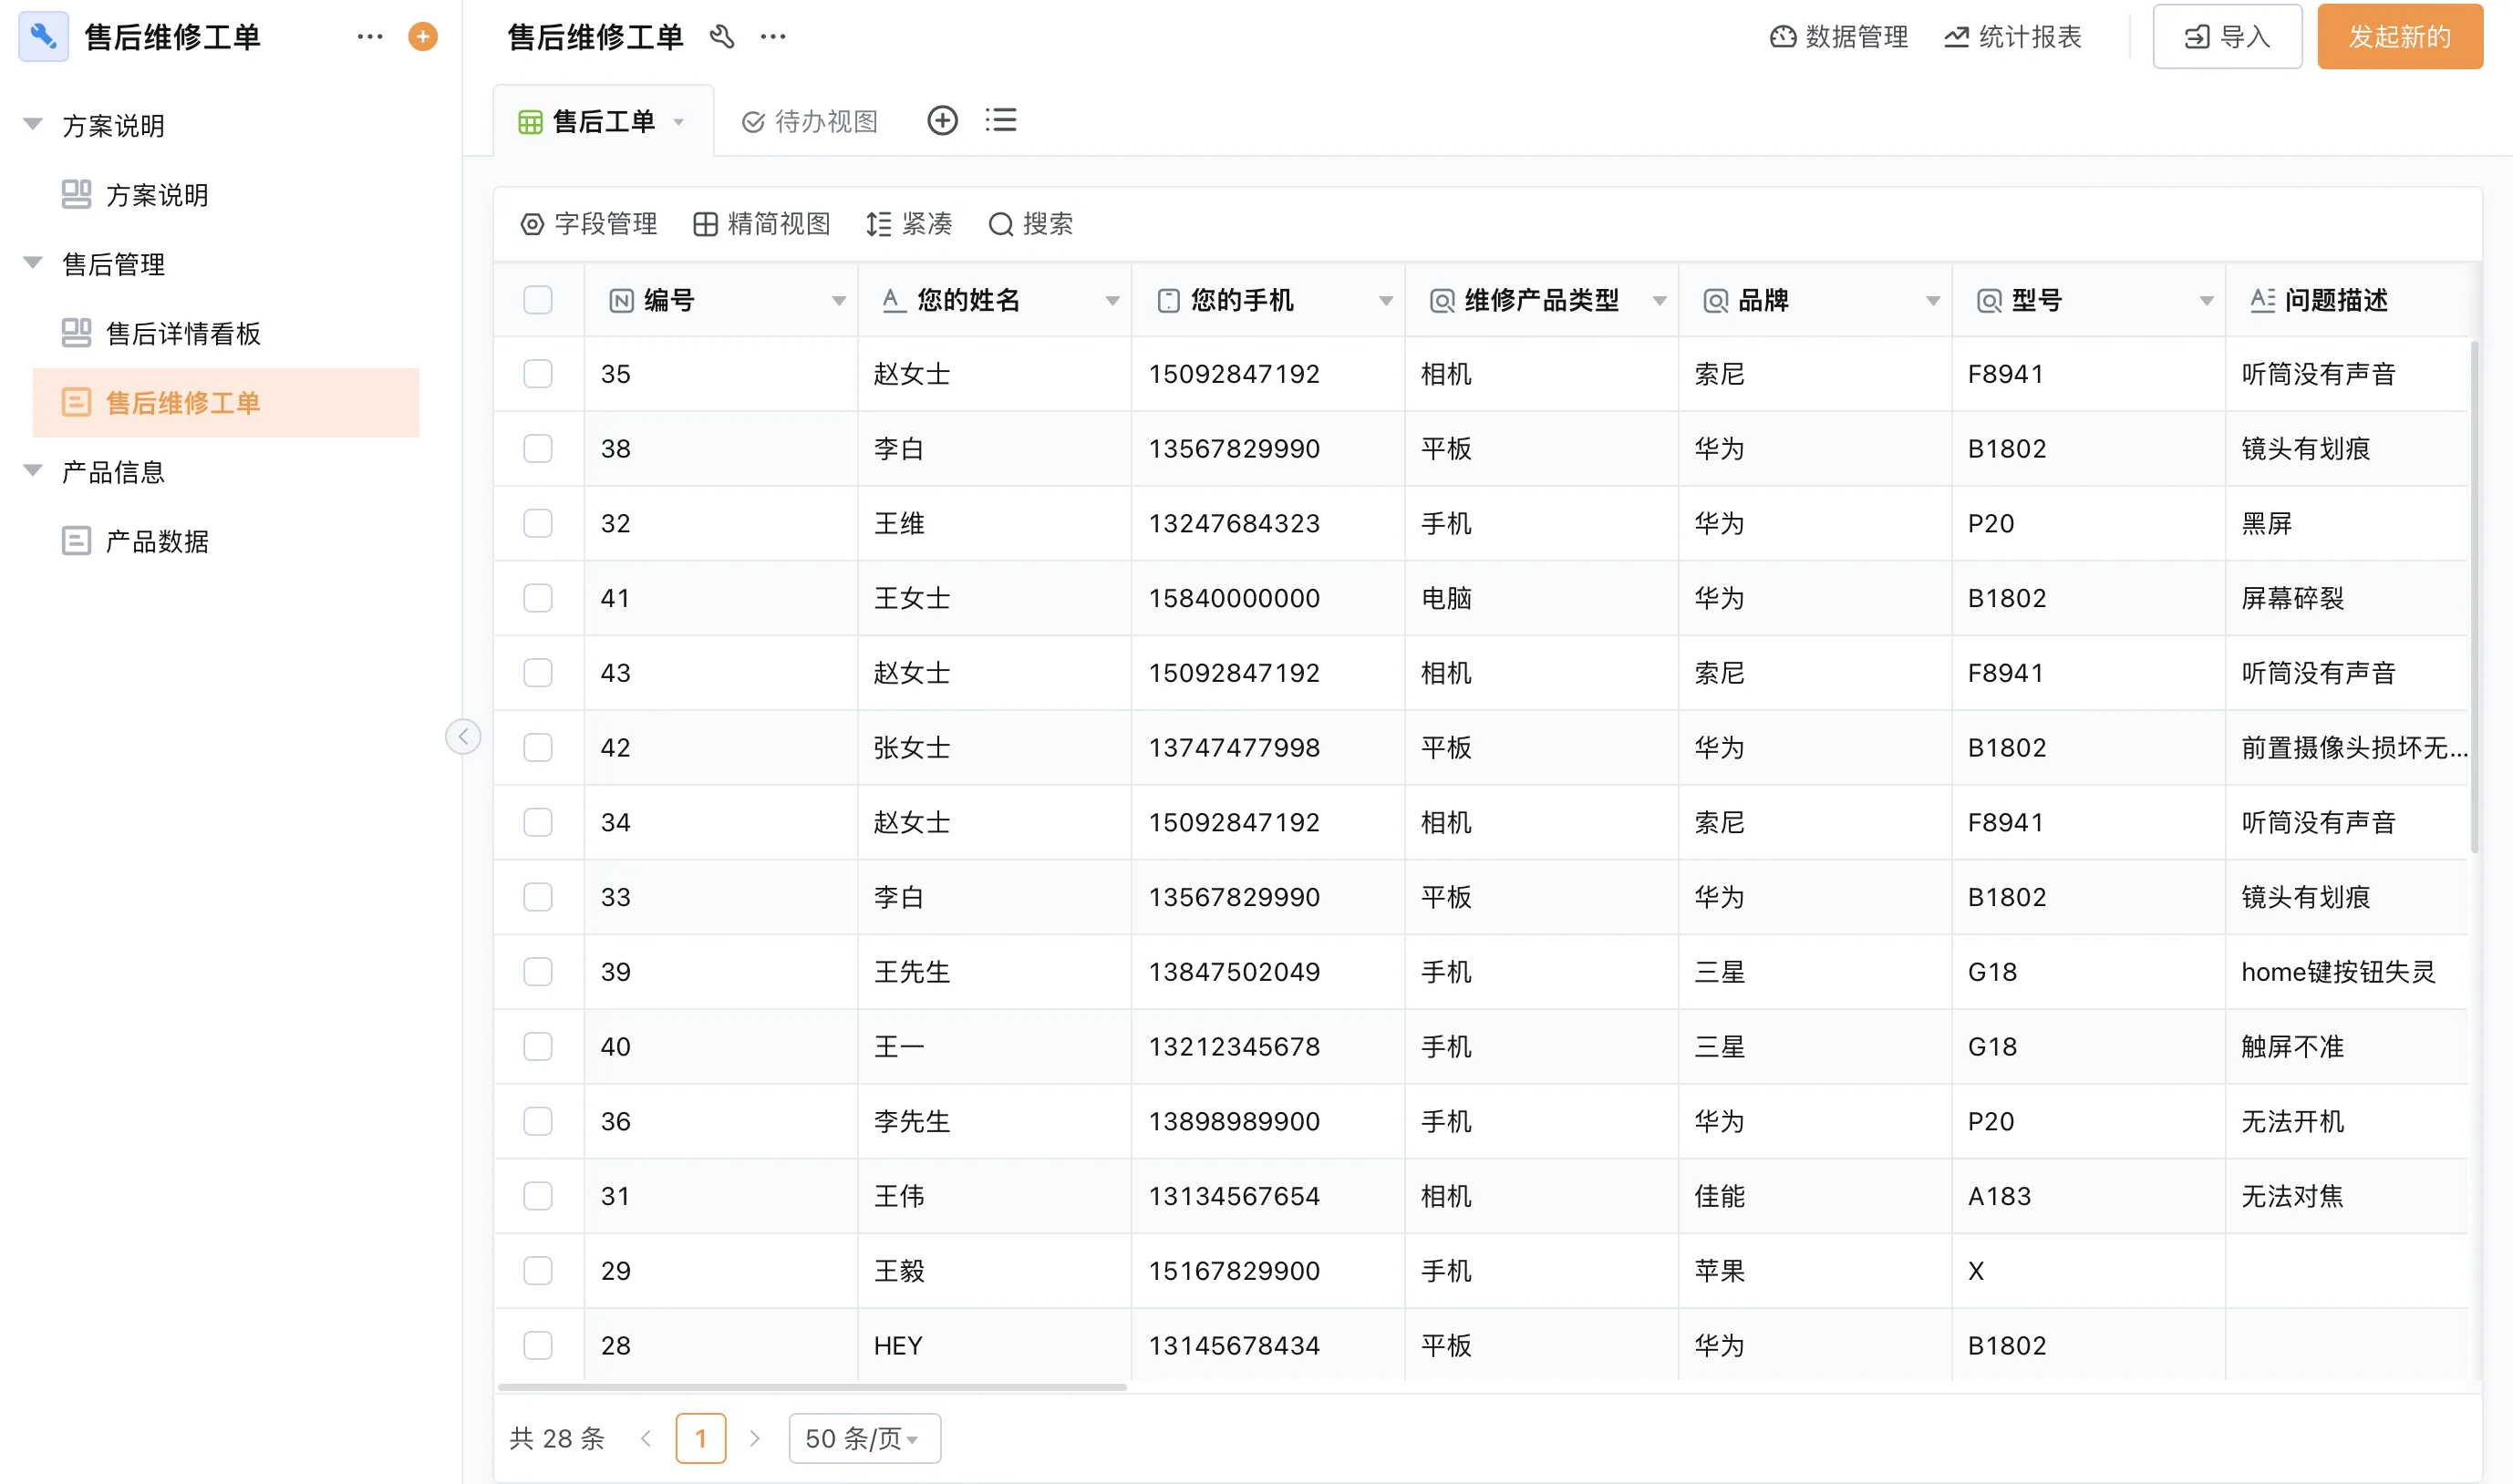The height and width of the screenshot is (1484, 2513).
Task: Collapse the 售后管理 tree group
Action: click(x=33, y=263)
